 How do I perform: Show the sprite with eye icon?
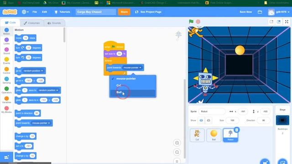201,120
